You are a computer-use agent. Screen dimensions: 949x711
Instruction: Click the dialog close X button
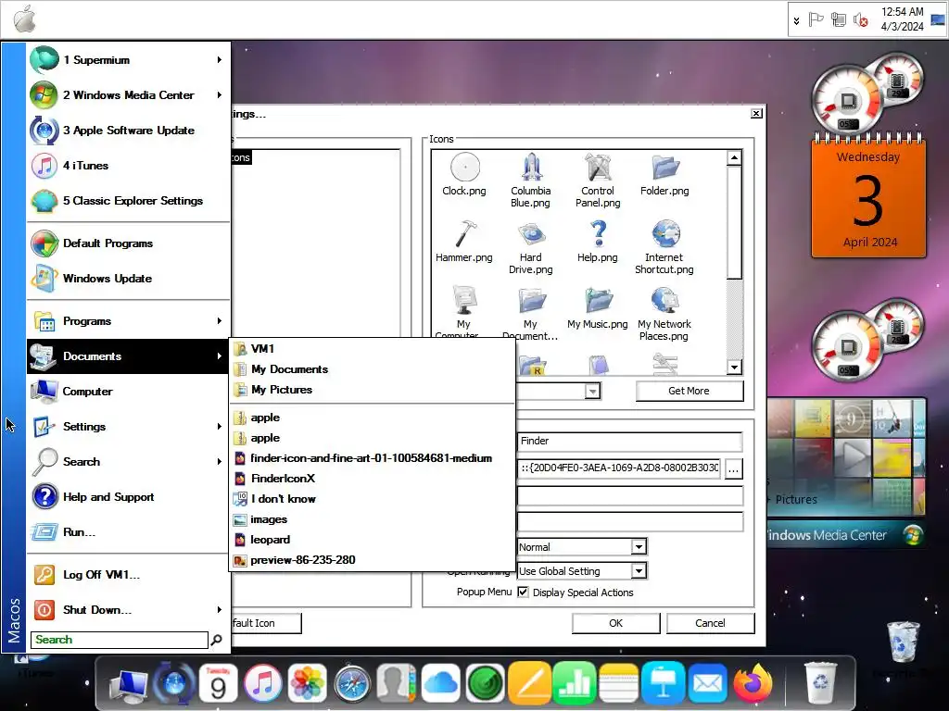click(756, 114)
